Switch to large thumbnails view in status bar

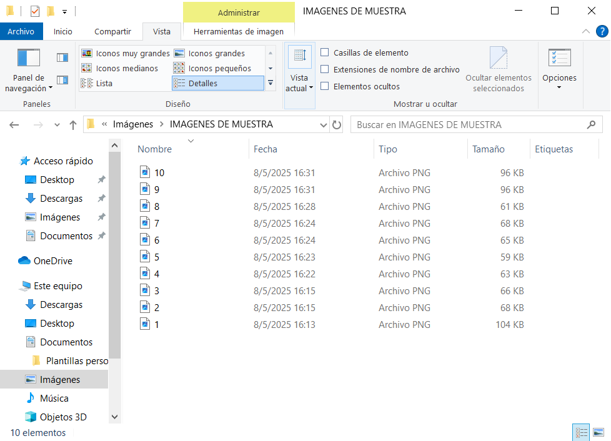click(x=599, y=432)
